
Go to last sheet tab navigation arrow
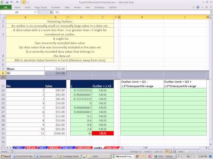click(x=10, y=148)
